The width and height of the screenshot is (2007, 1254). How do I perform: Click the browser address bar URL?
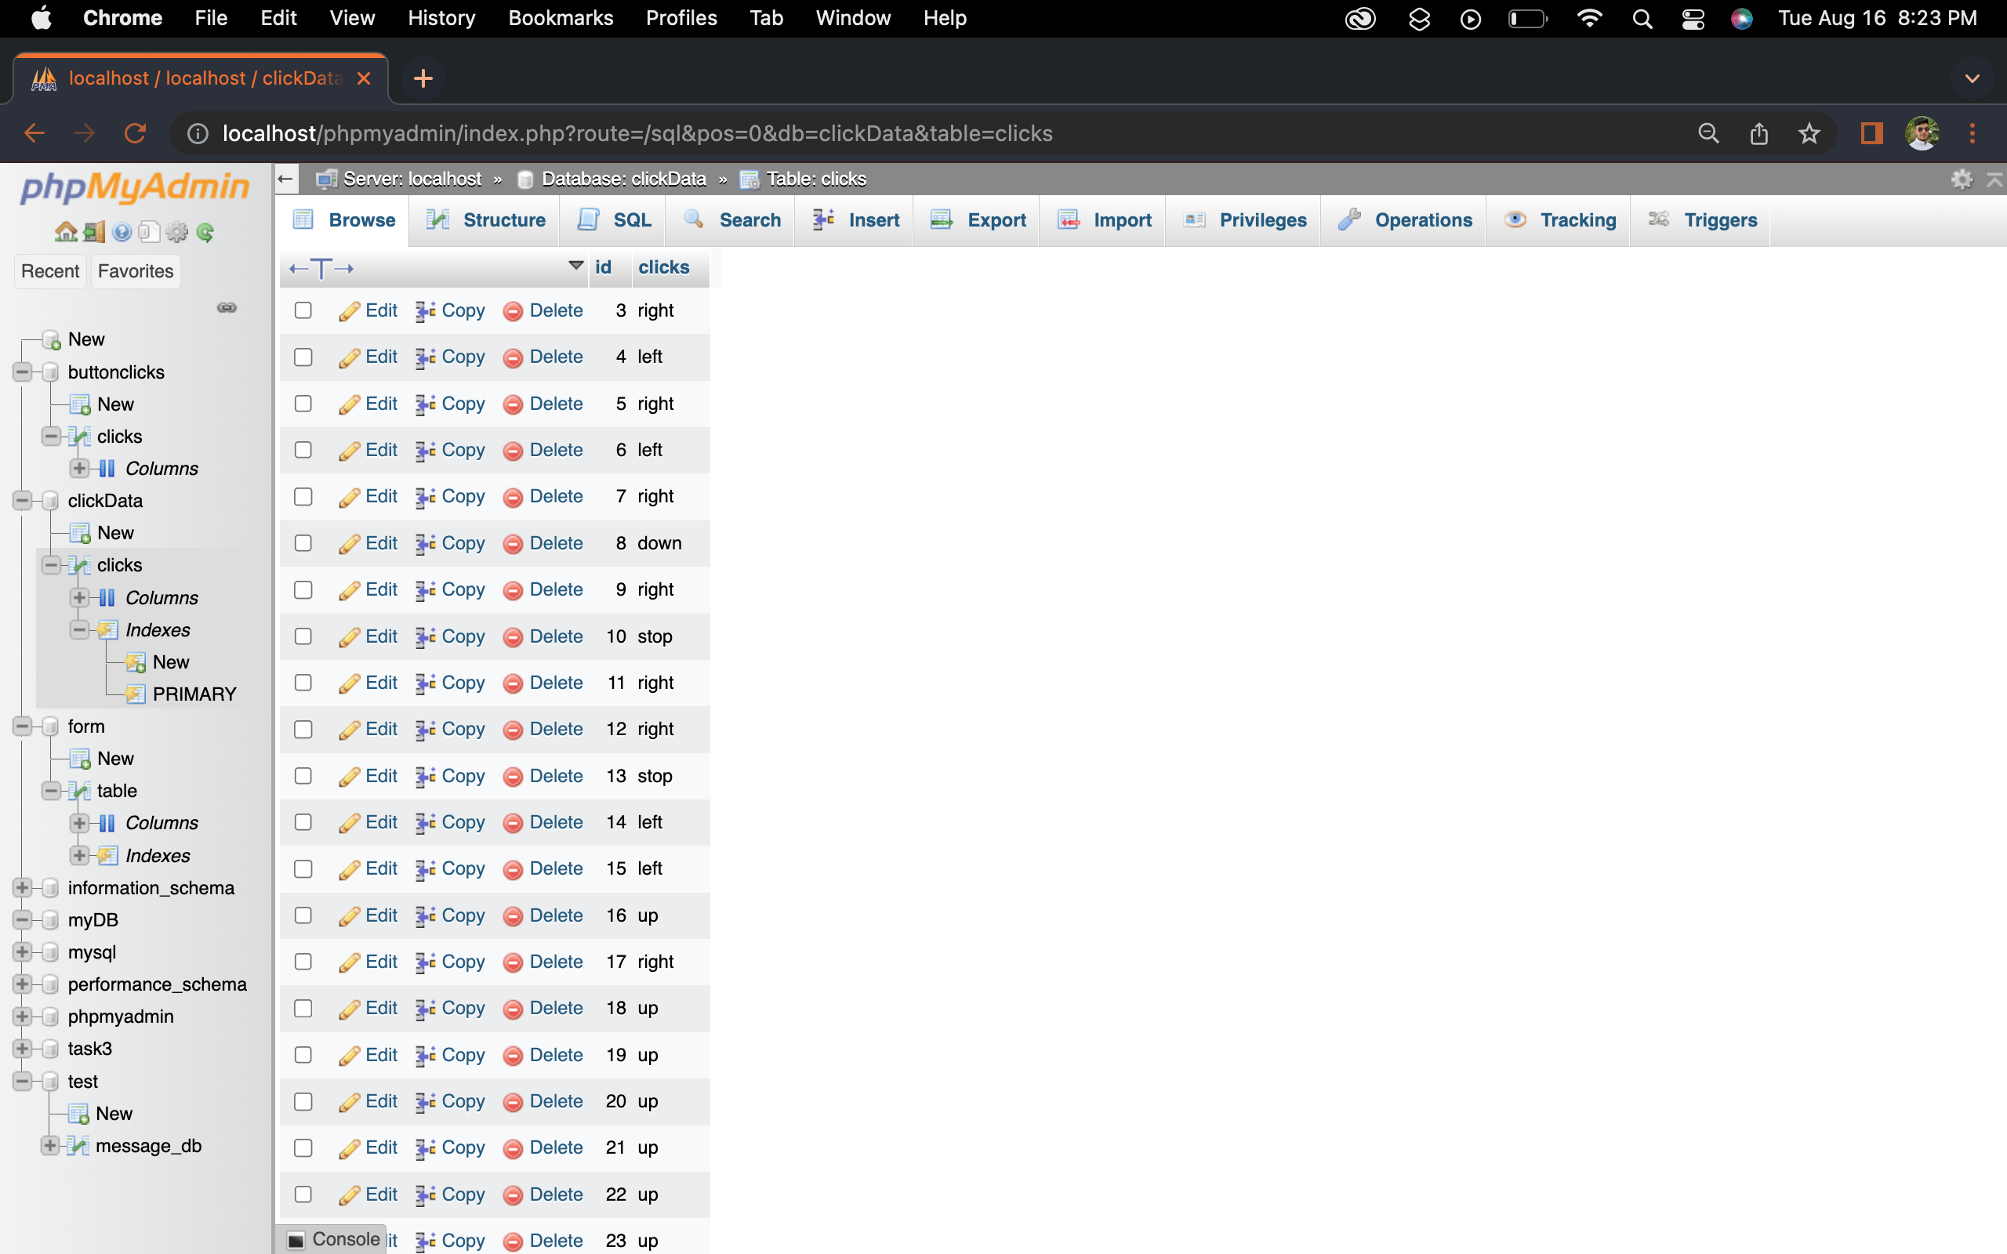[x=637, y=133]
